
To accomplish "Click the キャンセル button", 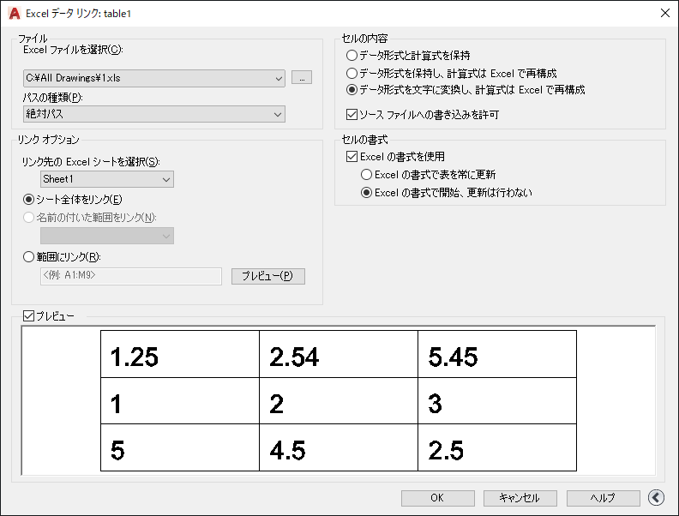I will [520, 498].
